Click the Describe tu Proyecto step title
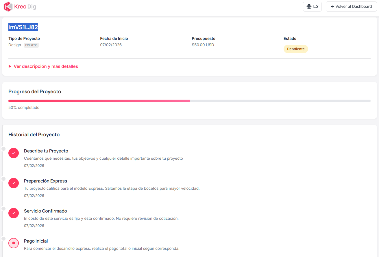This screenshot has height=257, width=379. click(x=46, y=151)
